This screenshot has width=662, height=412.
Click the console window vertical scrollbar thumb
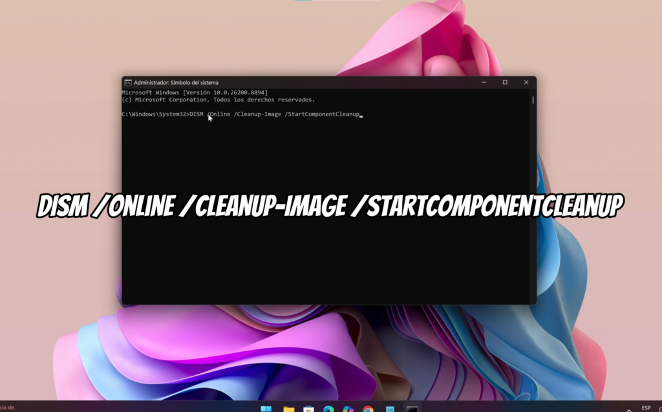click(x=533, y=100)
